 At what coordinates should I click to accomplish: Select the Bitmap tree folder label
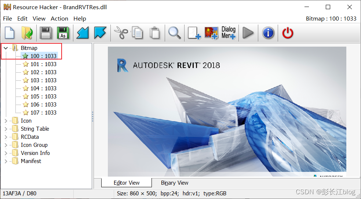(x=29, y=48)
